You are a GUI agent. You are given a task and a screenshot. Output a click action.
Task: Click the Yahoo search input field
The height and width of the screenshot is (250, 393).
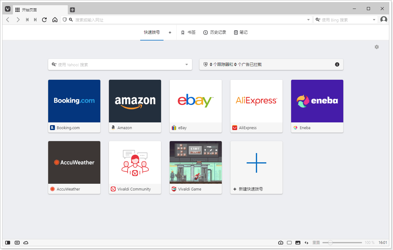point(120,64)
